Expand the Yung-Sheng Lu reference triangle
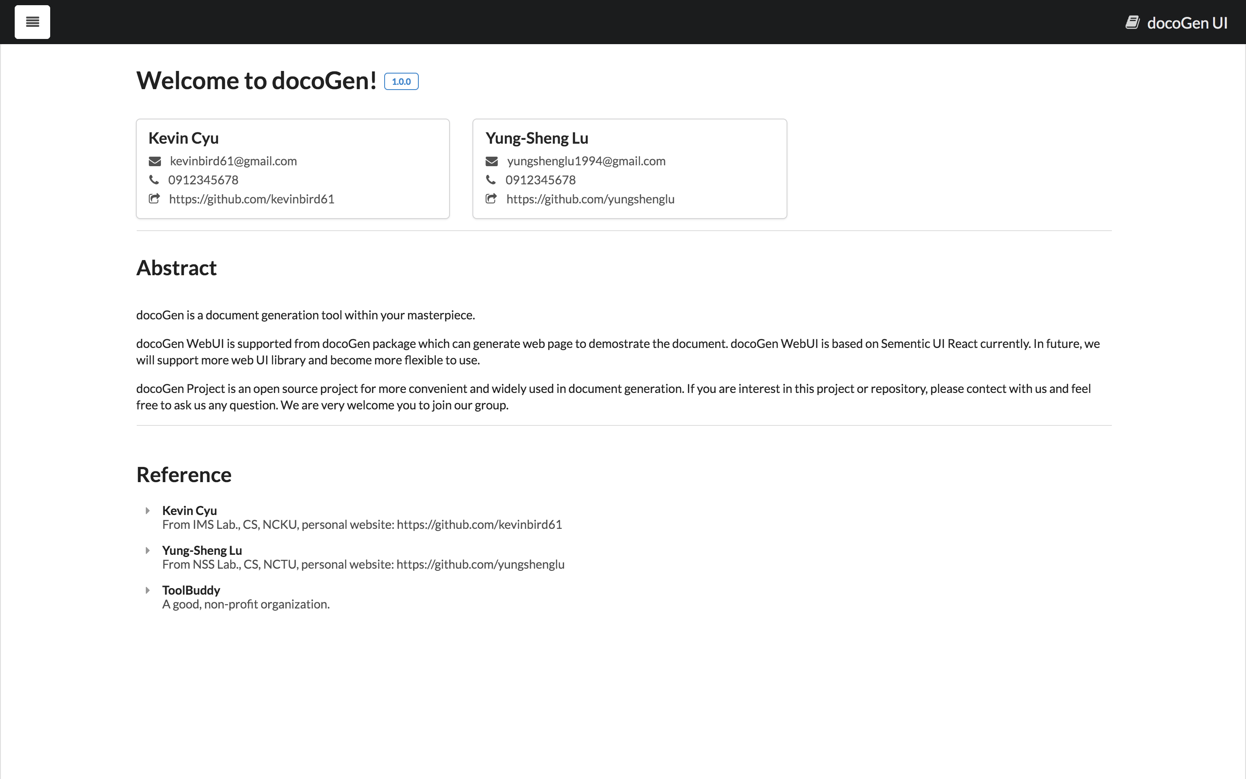1246x779 pixels. [148, 550]
